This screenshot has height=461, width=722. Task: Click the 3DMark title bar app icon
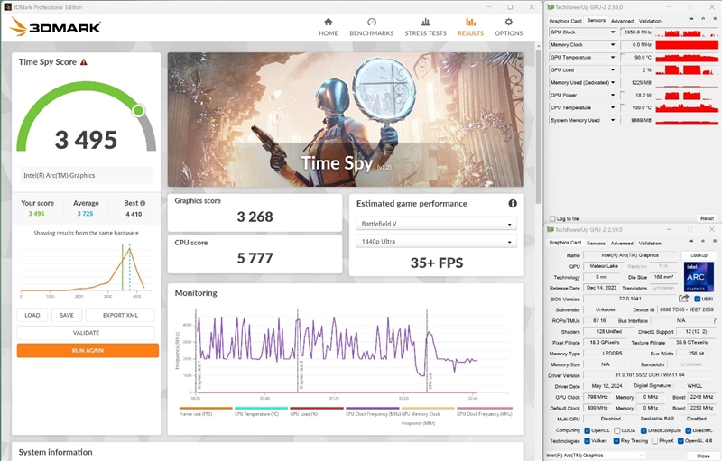(x=7, y=7)
